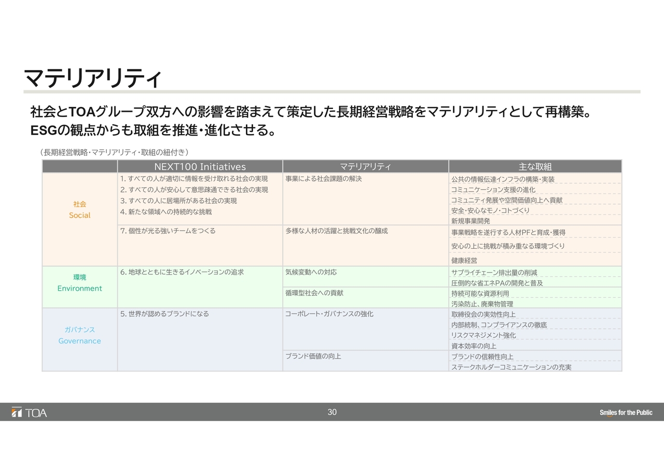Select the 主な取組 column header
This screenshot has width=664, height=469.
coord(535,166)
